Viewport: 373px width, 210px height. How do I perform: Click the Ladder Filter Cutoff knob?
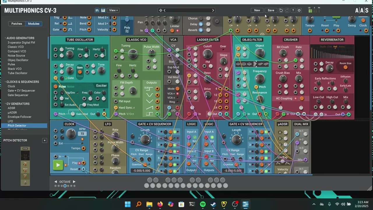point(207,54)
